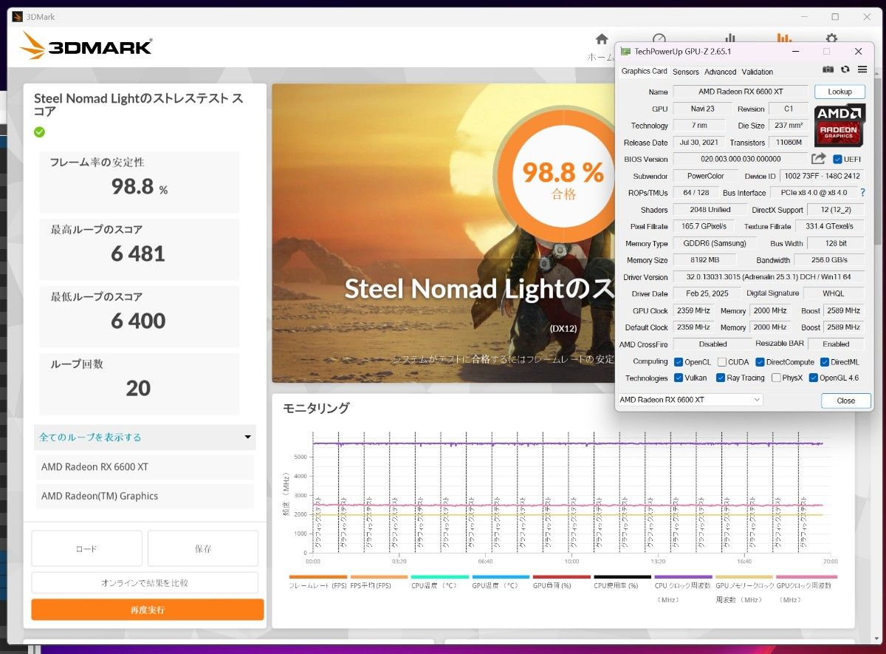886x654 pixels.
Task: Click オンラインで結果を比較 button
Action: pos(145,582)
